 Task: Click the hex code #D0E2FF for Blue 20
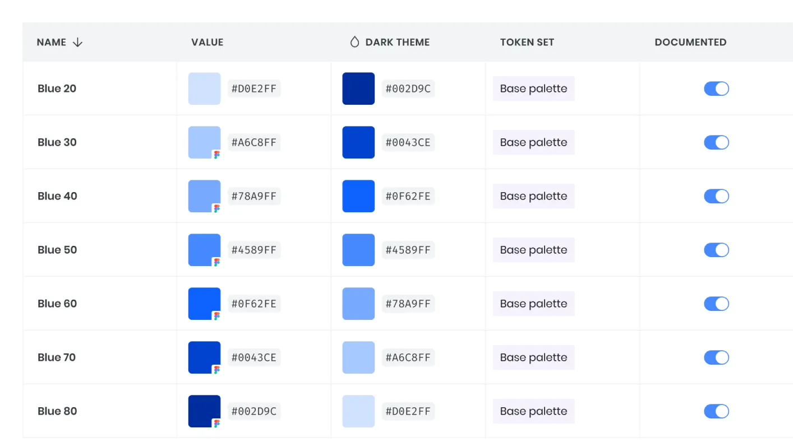254,89
